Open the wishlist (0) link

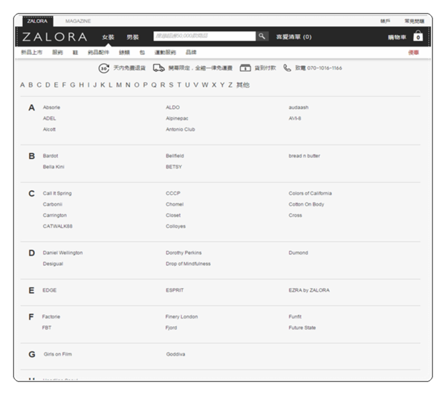tap(294, 37)
